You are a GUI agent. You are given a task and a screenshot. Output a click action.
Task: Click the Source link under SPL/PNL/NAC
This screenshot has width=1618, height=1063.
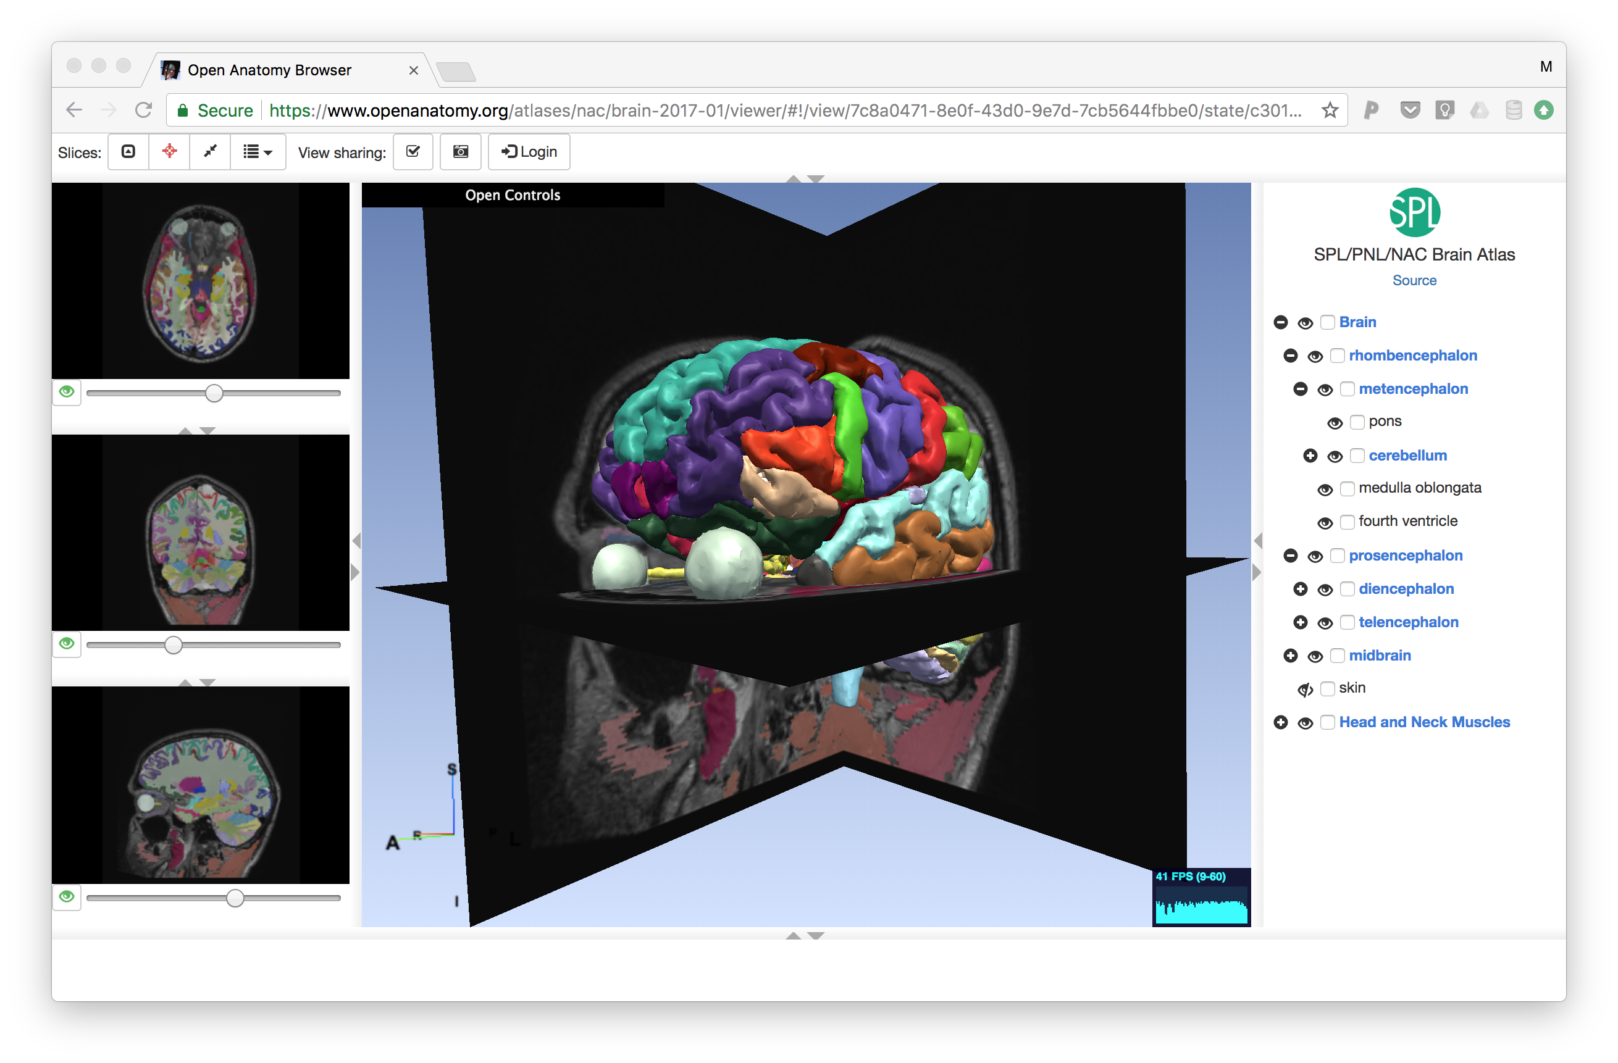pyautogui.click(x=1414, y=281)
